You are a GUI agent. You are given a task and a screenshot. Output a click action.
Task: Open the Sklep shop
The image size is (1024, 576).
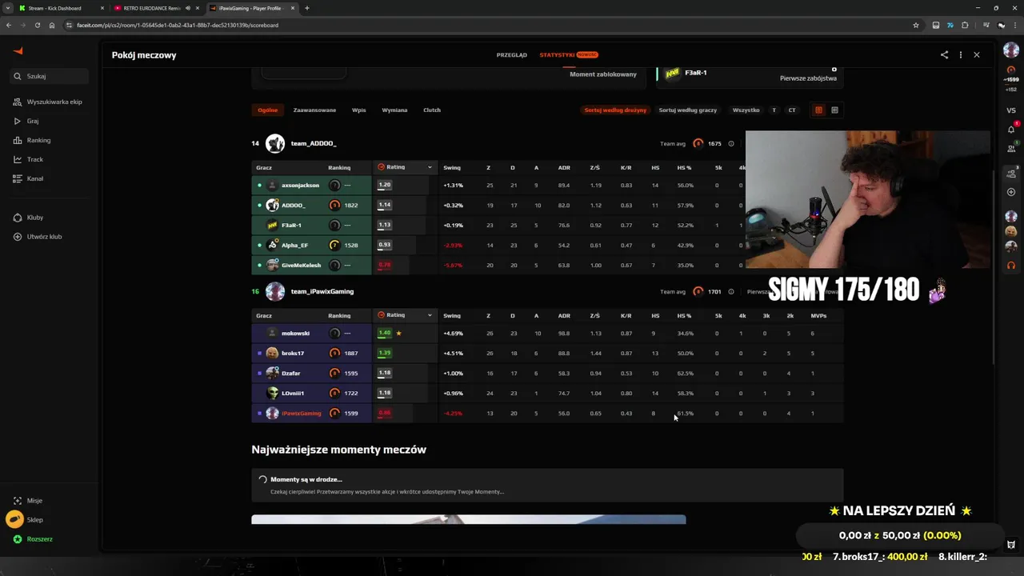tap(26, 519)
